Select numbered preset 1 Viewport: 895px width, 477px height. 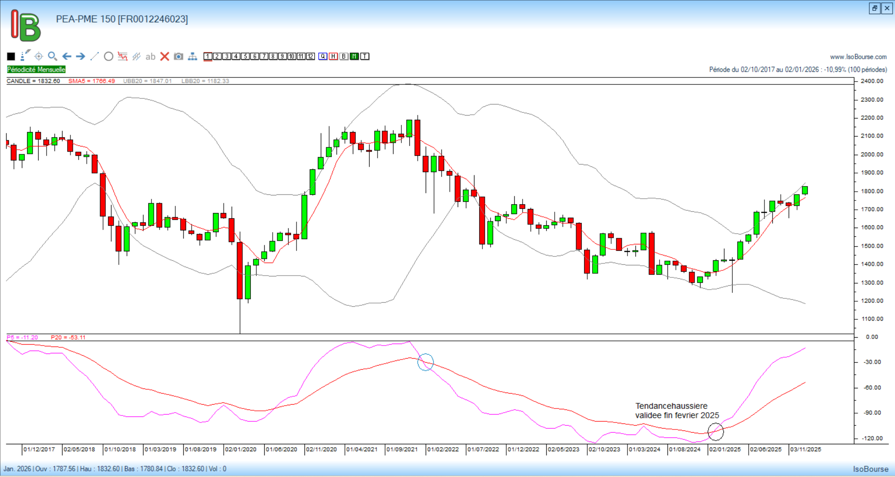208,56
